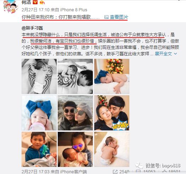Image resolution: width=186 pixels, height=174 pixels.
Task: Open the boy in blue hoodie photo
Action: tap(39, 149)
